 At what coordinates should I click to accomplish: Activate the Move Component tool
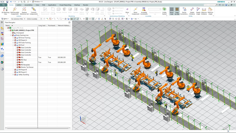point(136,11)
